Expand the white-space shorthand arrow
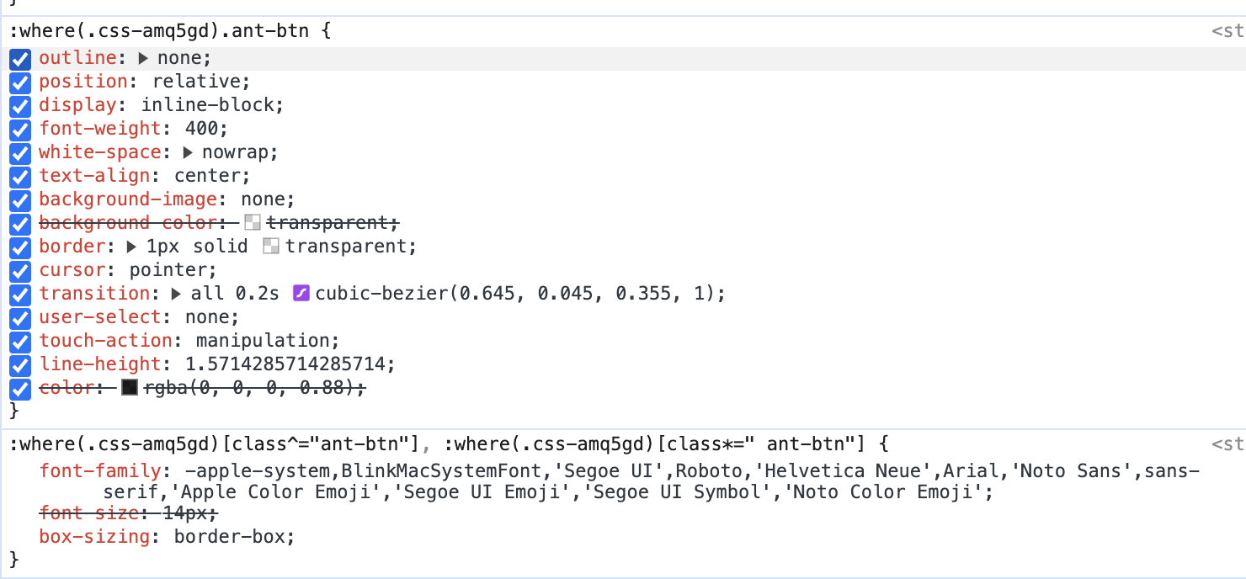Screen dimensions: 1246x579 (187, 152)
